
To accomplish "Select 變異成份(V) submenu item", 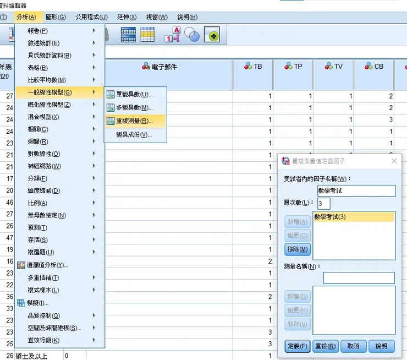I will 135,135.
